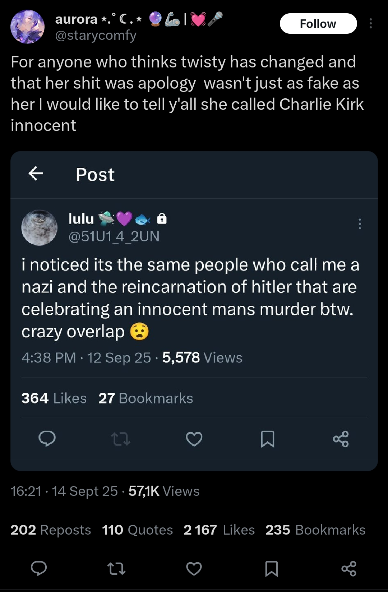Image resolution: width=388 pixels, height=592 pixels.
Task: Repost aurora's post
Action: tap(117, 569)
